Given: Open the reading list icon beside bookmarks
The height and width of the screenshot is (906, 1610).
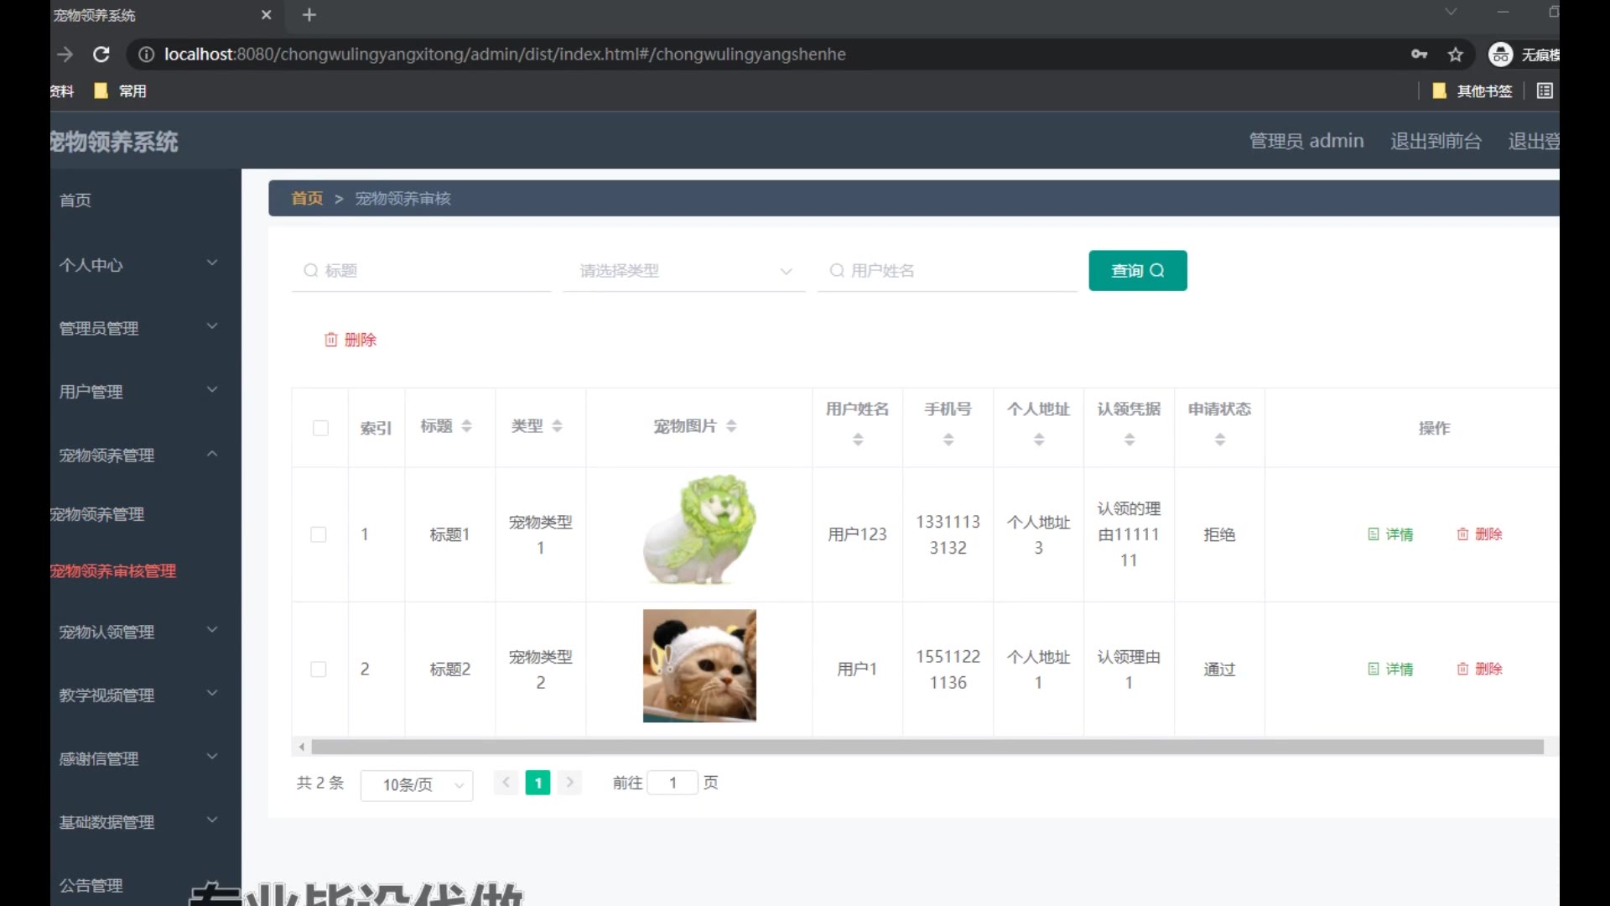Looking at the screenshot, I should pos(1545,91).
